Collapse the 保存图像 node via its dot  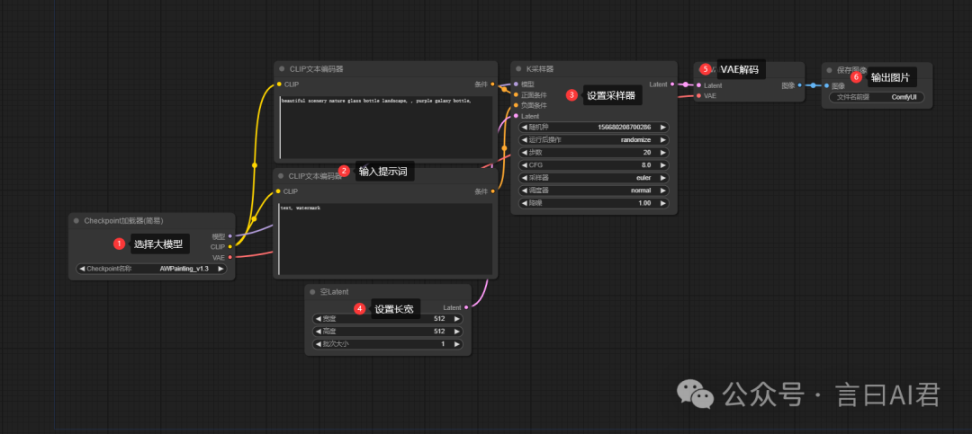pos(830,70)
